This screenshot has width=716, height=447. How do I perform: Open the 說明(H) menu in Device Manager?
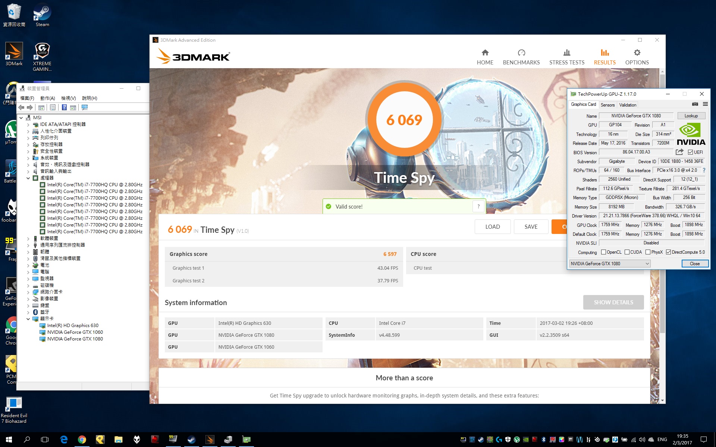tap(89, 98)
